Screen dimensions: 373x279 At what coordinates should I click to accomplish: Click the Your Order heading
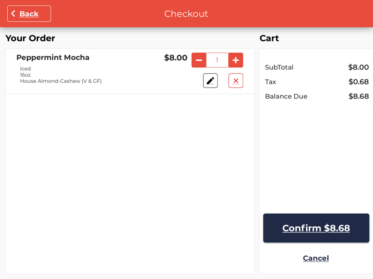[30, 38]
